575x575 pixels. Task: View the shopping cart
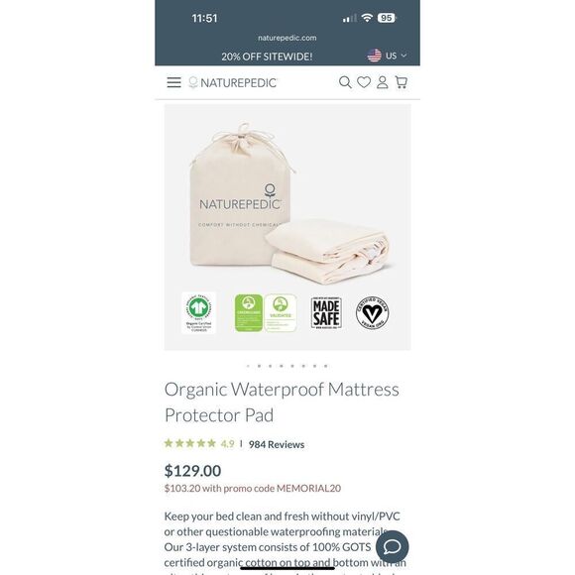(x=402, y=82)
